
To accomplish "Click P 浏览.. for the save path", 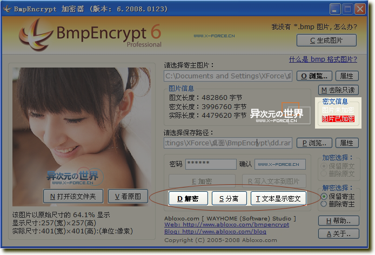I will [314, 143].
